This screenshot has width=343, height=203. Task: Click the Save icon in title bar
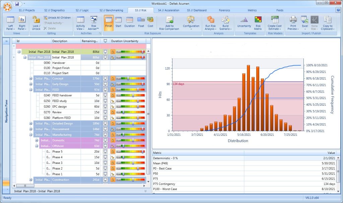(x=17, y=4)
